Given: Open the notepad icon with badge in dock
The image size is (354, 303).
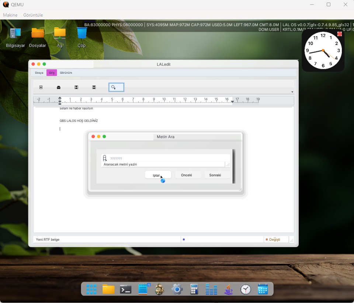Looking at the screenshot, I should click(x=143, y=289).
